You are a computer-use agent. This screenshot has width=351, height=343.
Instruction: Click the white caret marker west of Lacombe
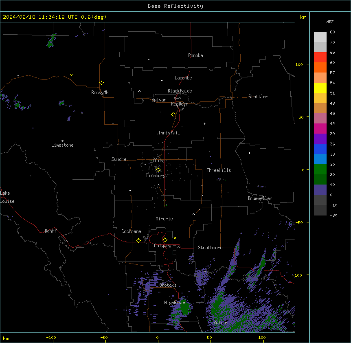162,81
